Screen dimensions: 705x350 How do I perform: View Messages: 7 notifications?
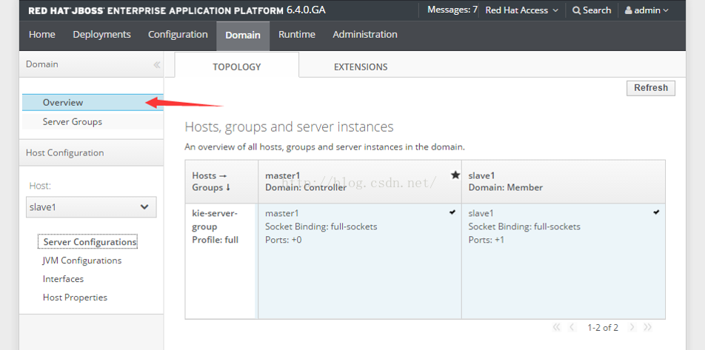click(x=452, y=10)
